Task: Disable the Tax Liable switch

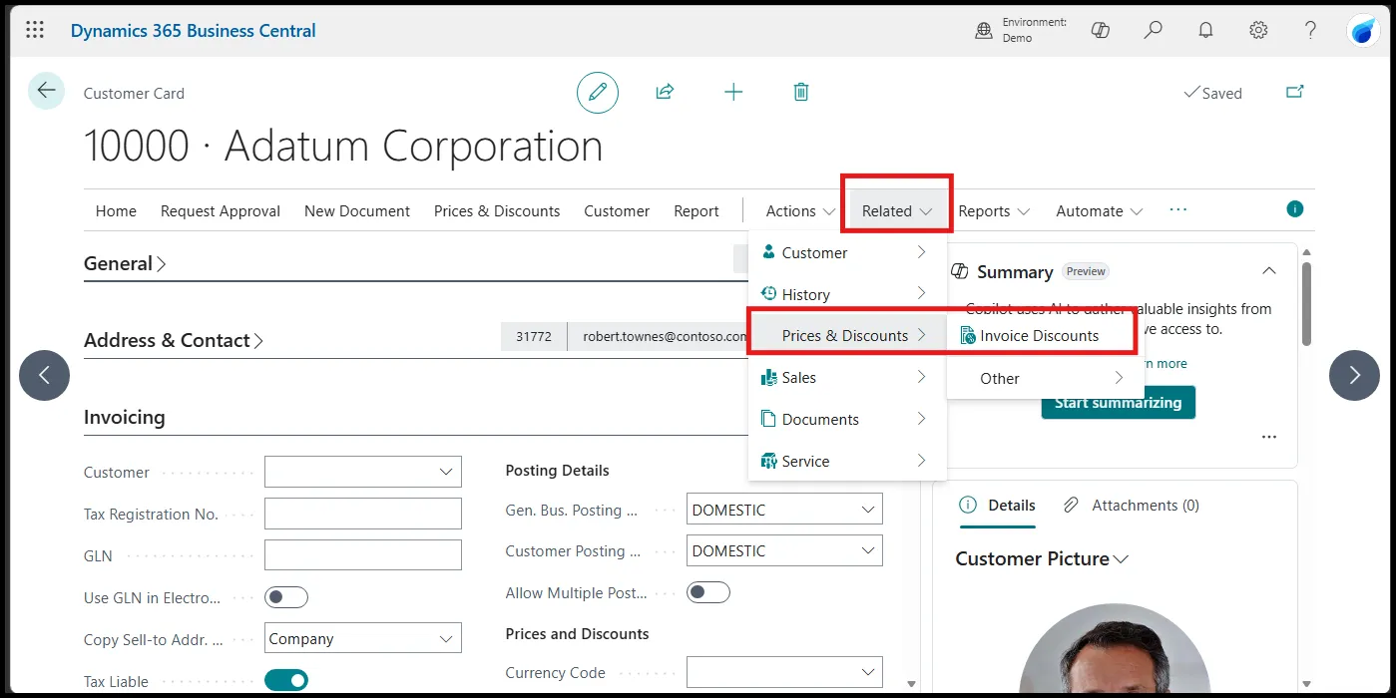Action: tap(286, 681)
